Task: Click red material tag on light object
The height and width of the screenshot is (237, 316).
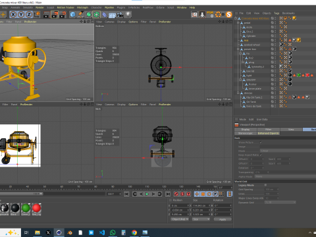Action: click(307, 75)
